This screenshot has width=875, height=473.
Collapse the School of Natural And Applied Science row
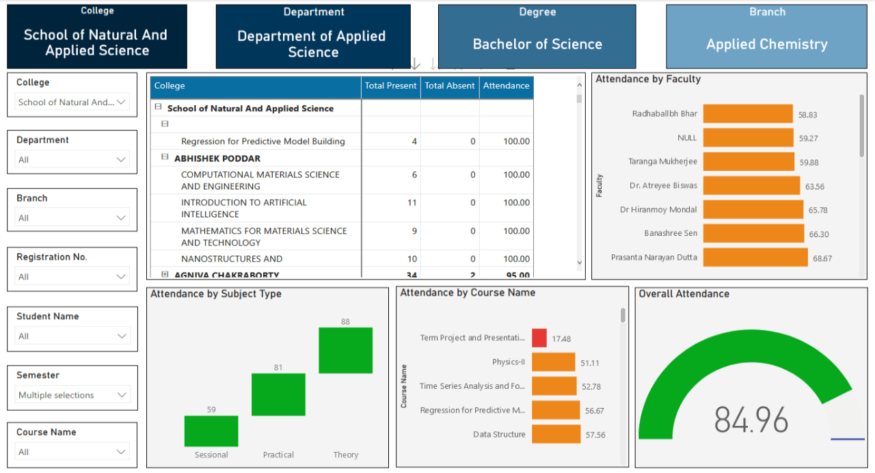click(x=157, y=108)
